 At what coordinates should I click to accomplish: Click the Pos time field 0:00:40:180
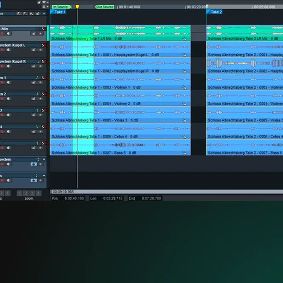[74, 198]
